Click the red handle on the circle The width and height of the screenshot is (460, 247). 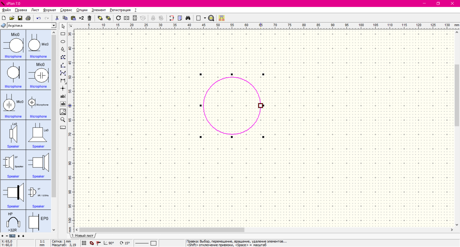tap(260, 105)
